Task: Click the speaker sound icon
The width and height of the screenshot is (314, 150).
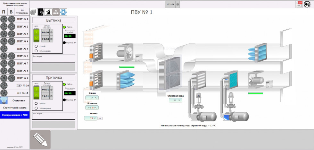Action: point(307,4)
